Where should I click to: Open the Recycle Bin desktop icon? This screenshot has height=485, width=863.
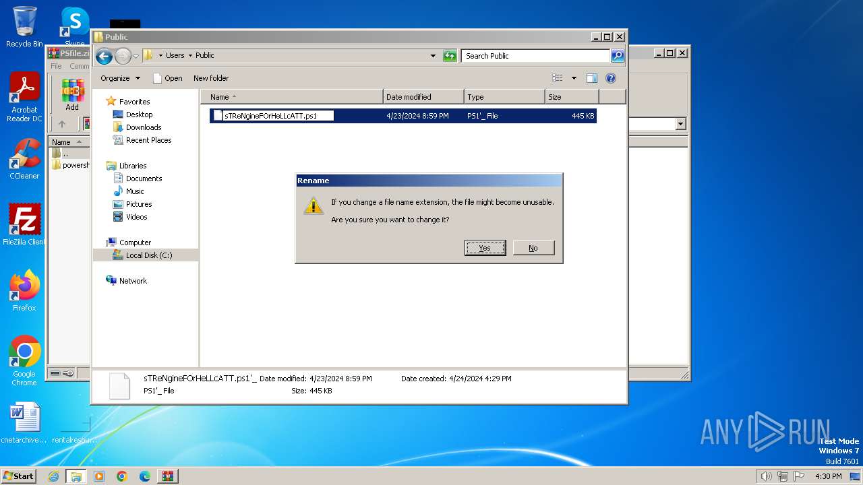tap(24, 27)
